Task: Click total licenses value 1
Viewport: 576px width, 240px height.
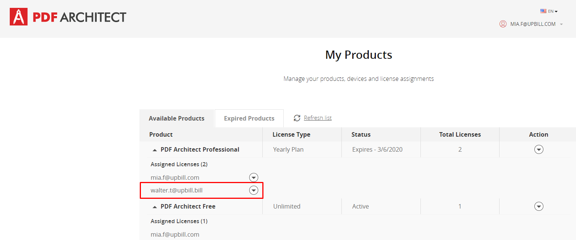Action: pos(460,206)
